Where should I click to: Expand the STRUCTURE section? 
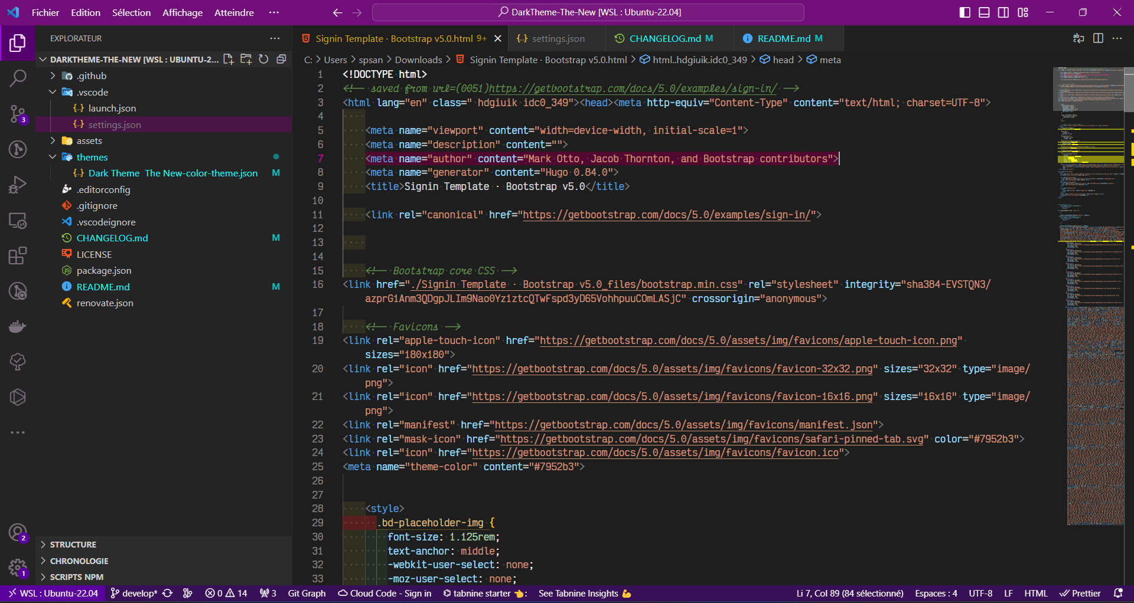pos(164,545)
